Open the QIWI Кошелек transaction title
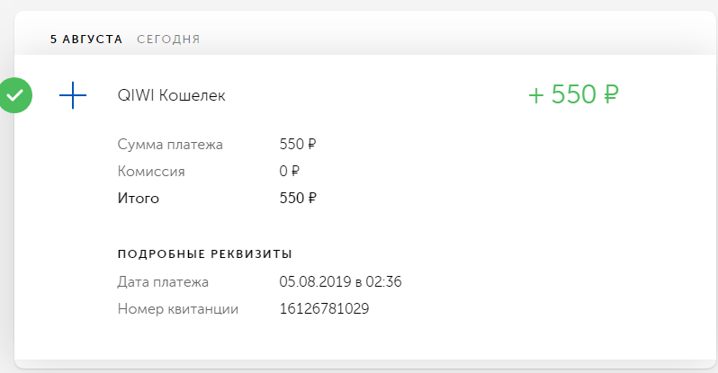Image resolution: width=718 pixels, height=373 pixels. pyautogui.click(x=171, y=96)
